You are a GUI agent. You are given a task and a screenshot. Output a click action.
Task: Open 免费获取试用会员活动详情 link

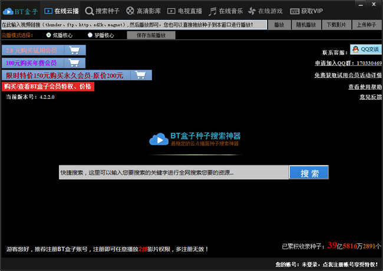click(348, 75)
